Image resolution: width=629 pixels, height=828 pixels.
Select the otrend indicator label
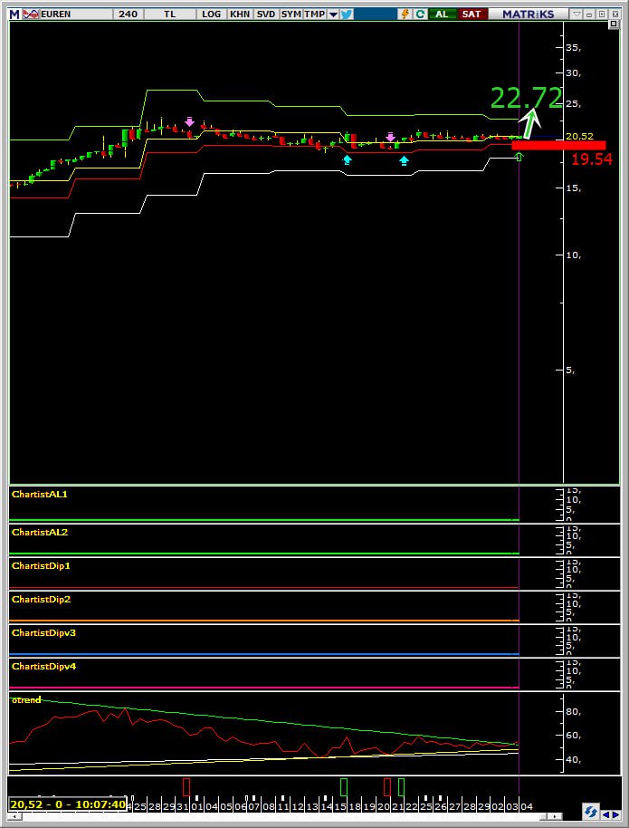tap(26, 699)
